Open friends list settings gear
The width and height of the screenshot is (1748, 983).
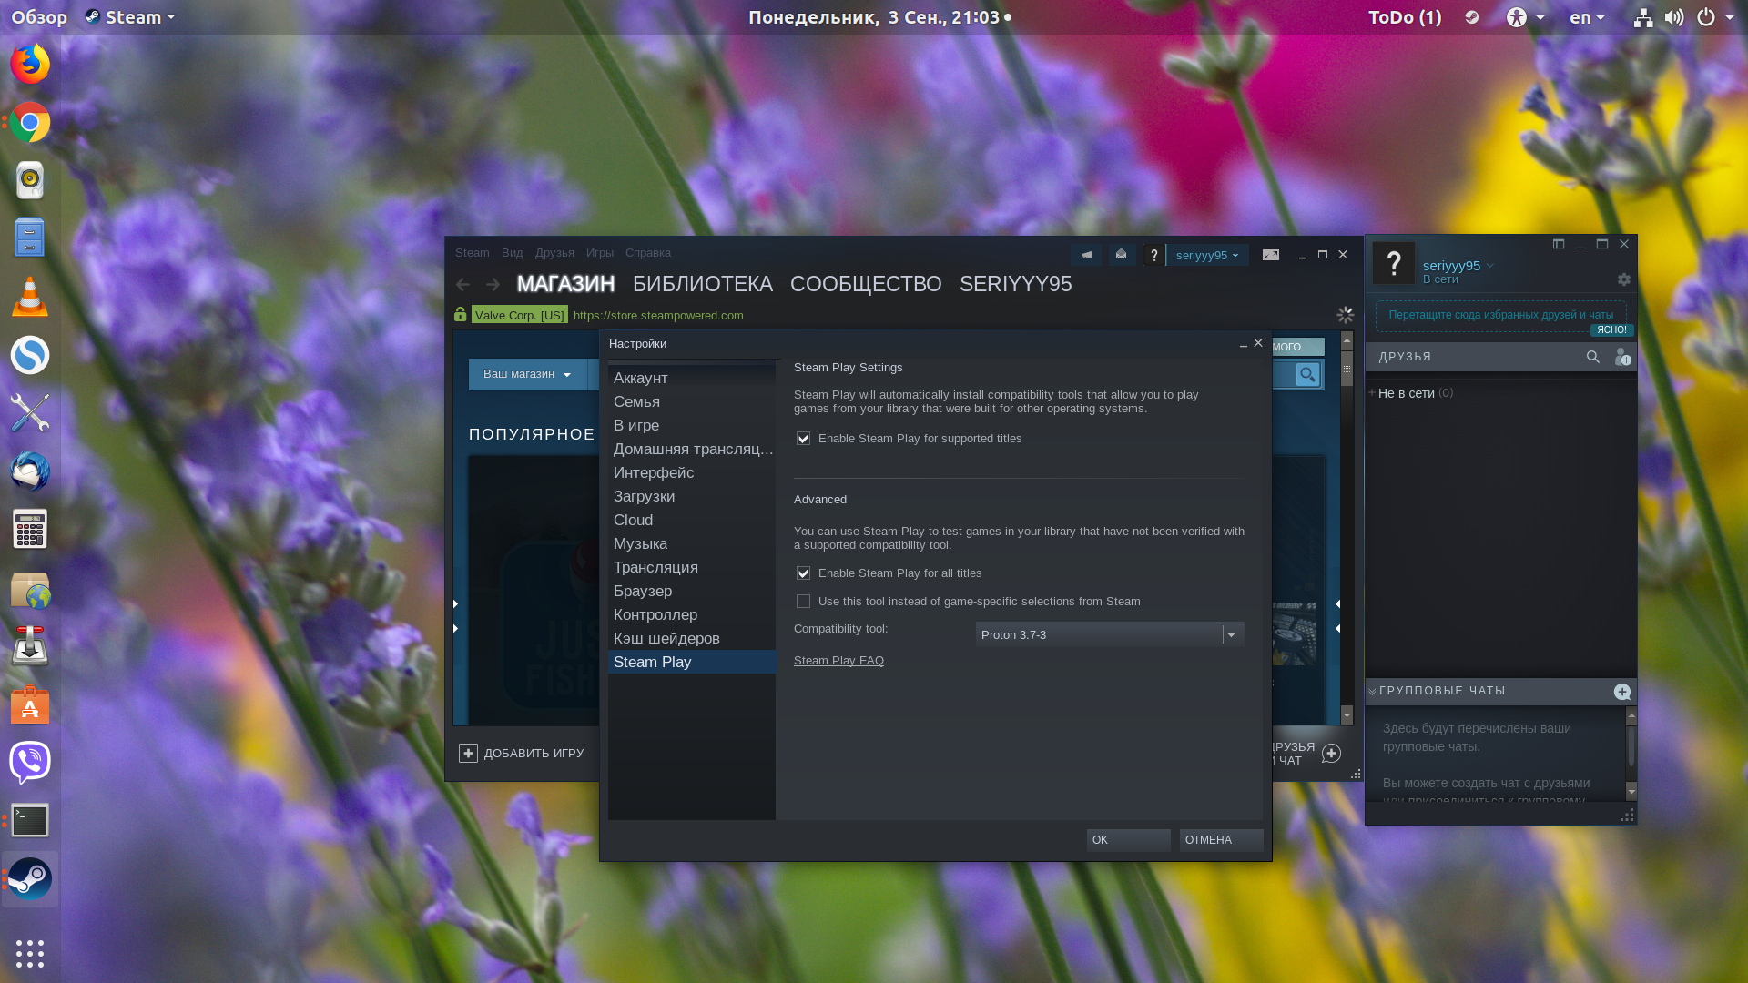(x=1623, y=279)
